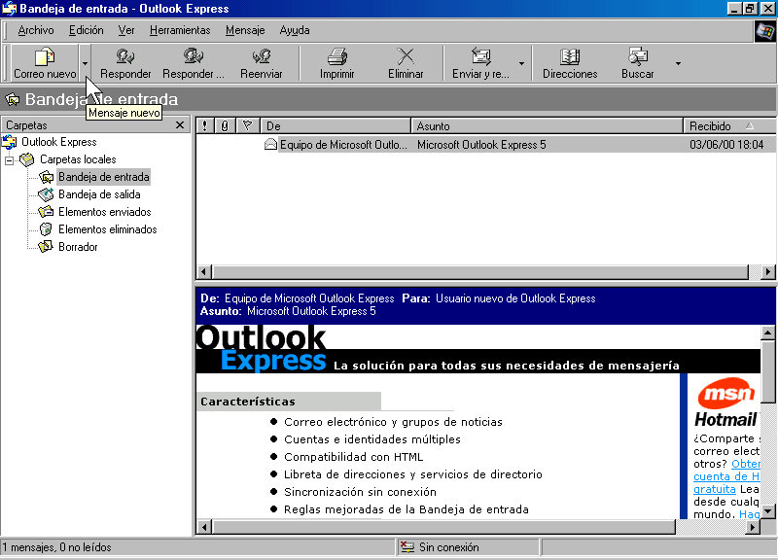Screen dimensions: 778x560
Task: Click the Imprimir printer icon
Action: pos(336,56)
